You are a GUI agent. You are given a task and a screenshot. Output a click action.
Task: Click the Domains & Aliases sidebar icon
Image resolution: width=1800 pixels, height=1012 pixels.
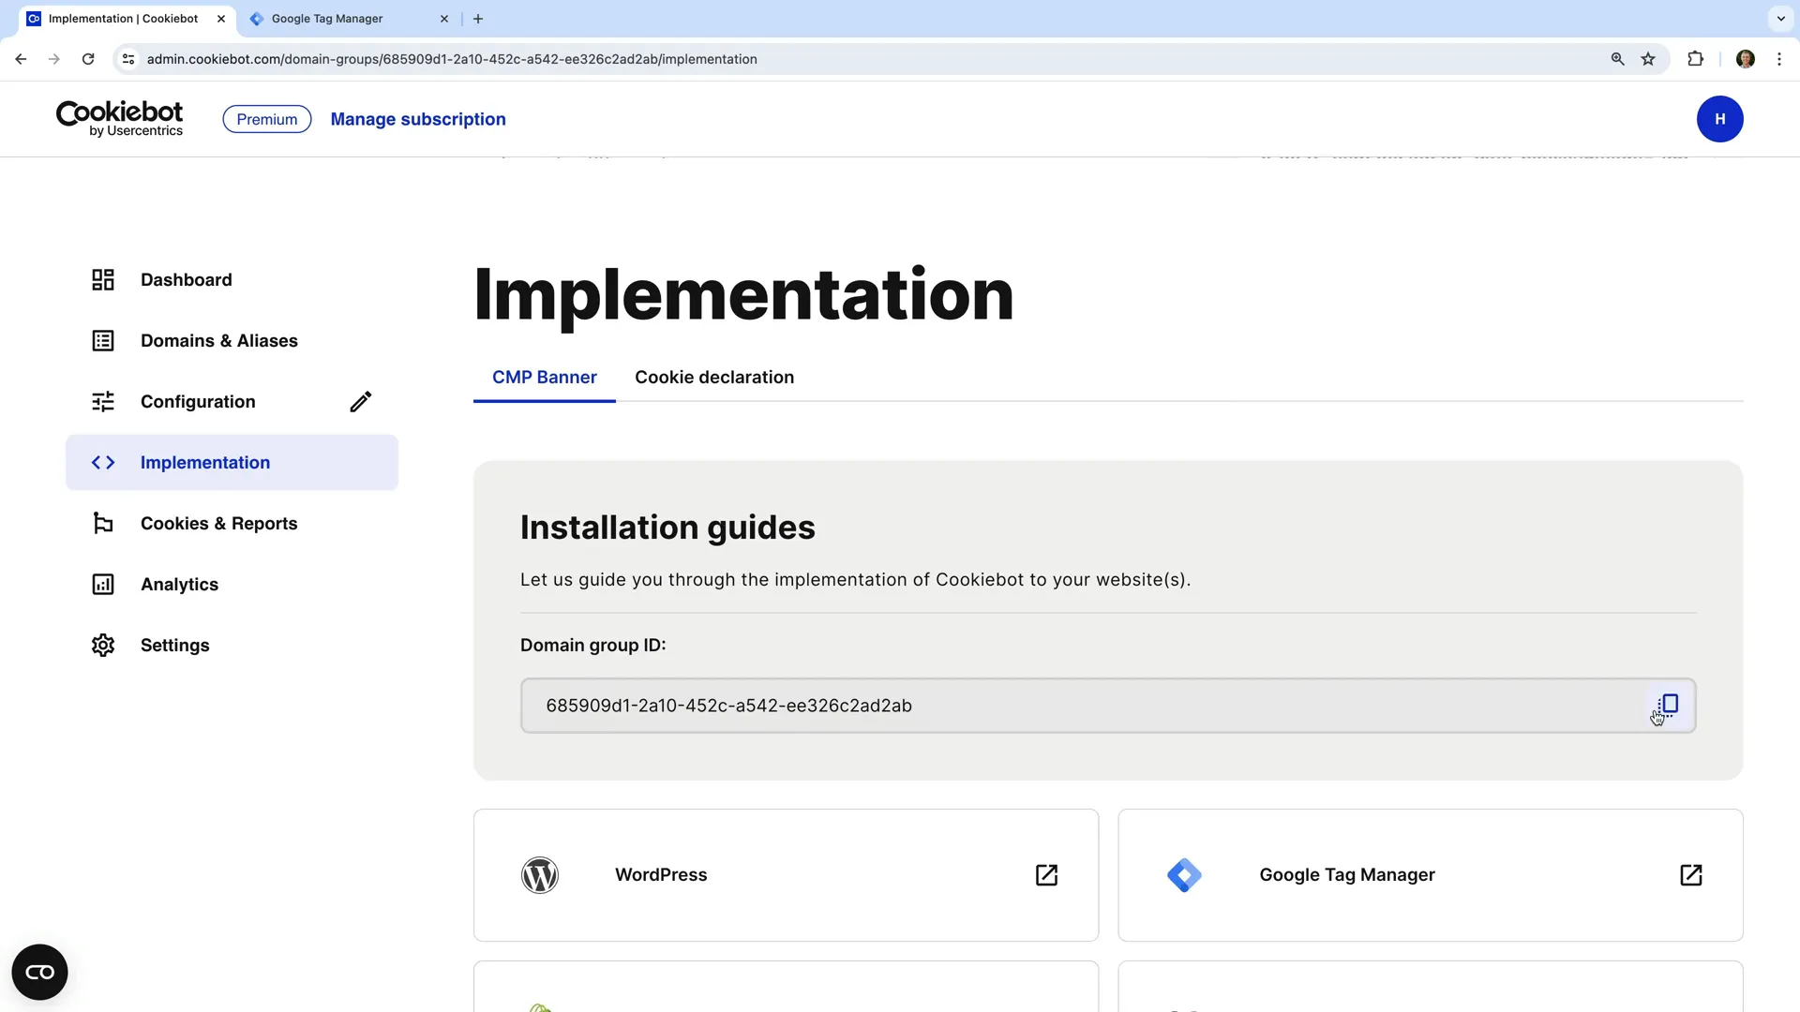pyautogui.click(x=103, y=340)
